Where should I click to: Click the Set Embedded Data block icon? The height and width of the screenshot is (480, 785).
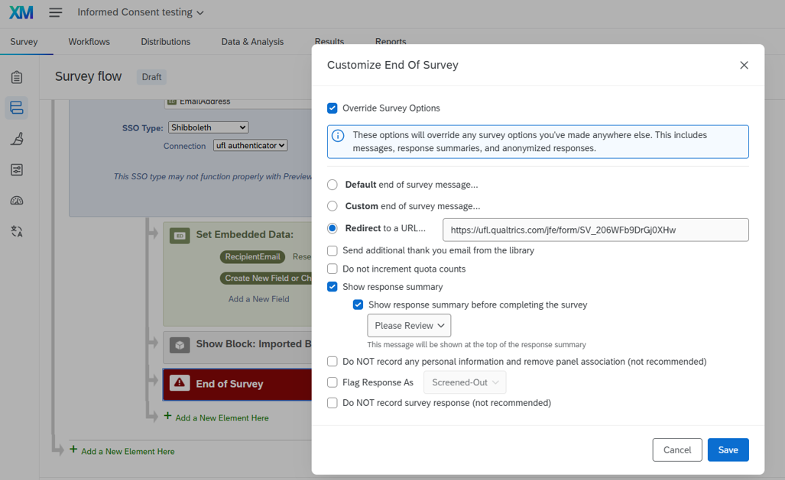coord(180,235)
